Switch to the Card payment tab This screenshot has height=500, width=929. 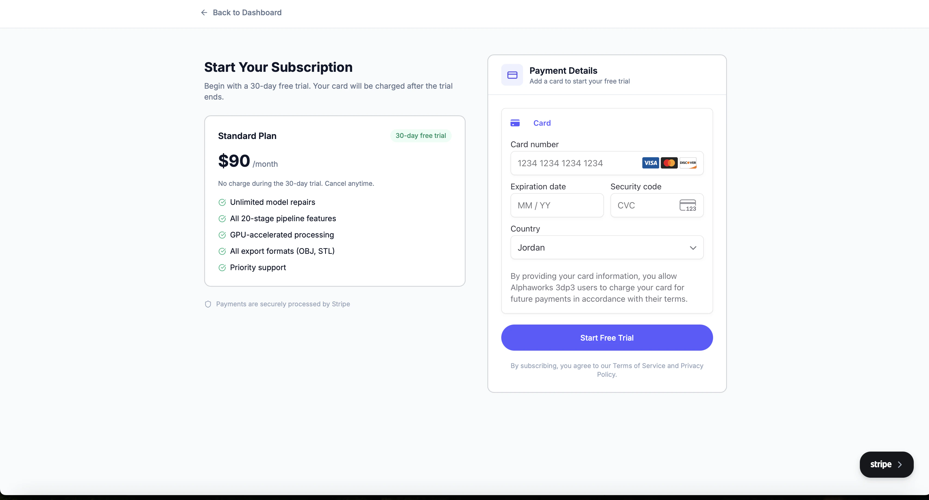coord(542,123)
